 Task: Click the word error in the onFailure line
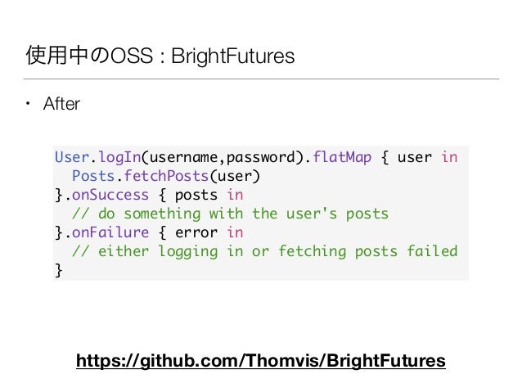(x=196, y=232)
